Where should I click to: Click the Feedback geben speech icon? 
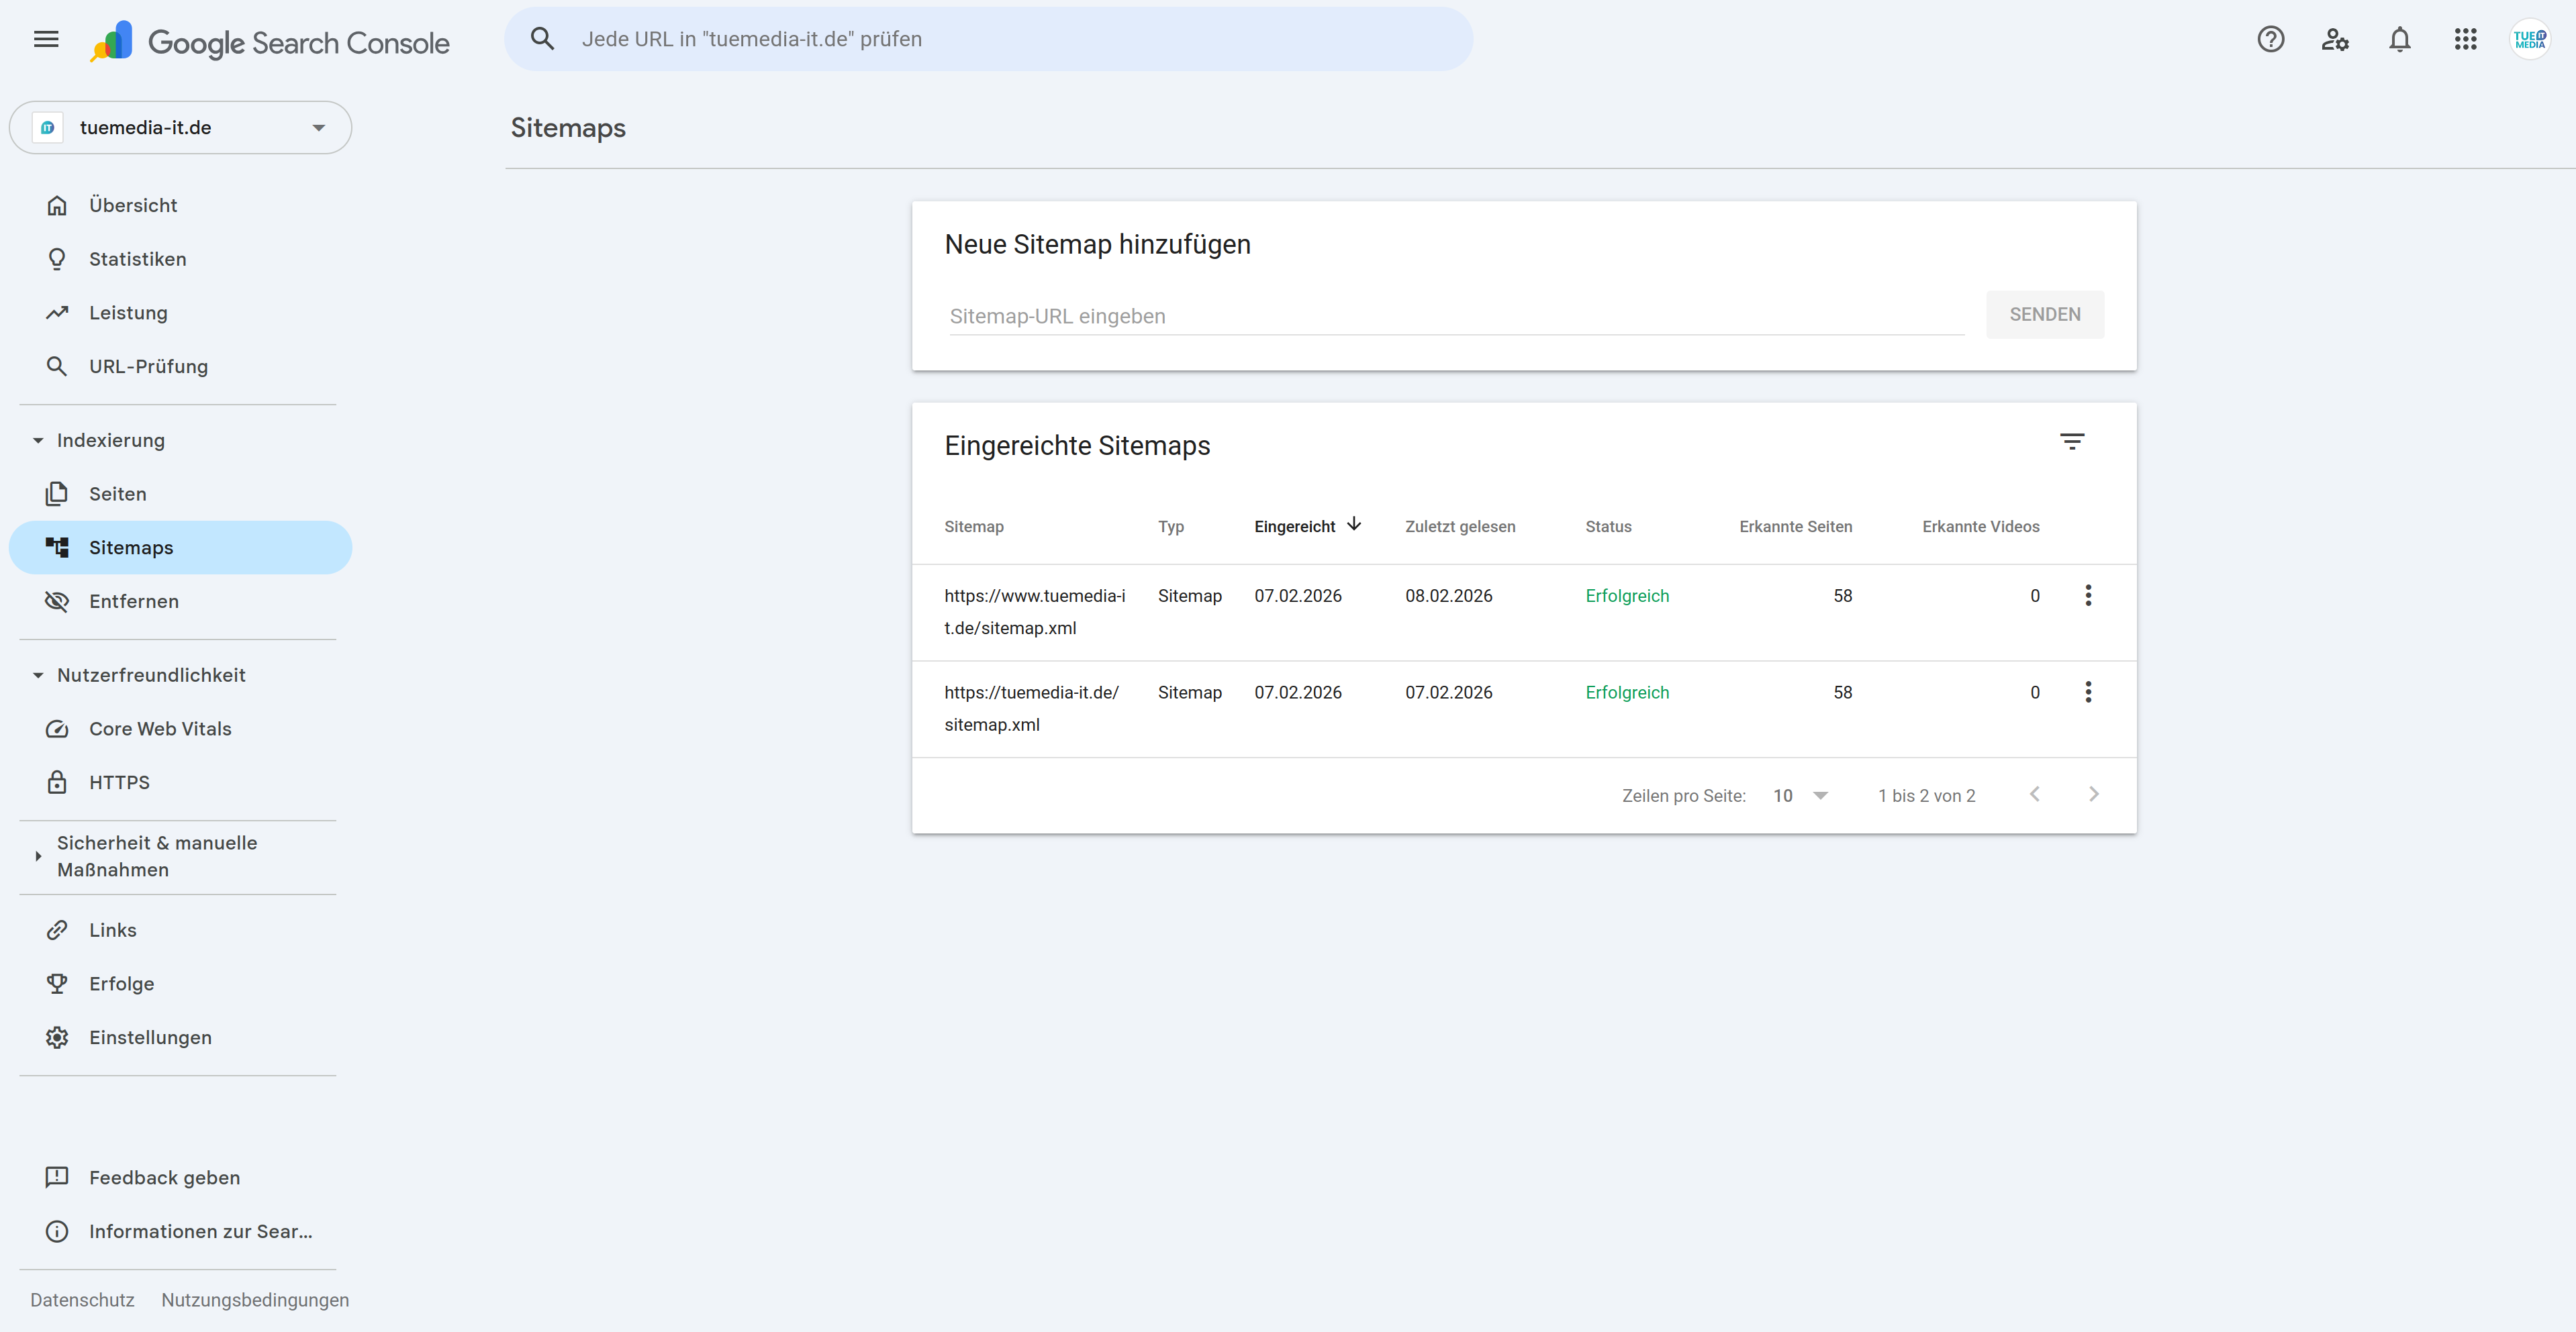click(57, 1177)
